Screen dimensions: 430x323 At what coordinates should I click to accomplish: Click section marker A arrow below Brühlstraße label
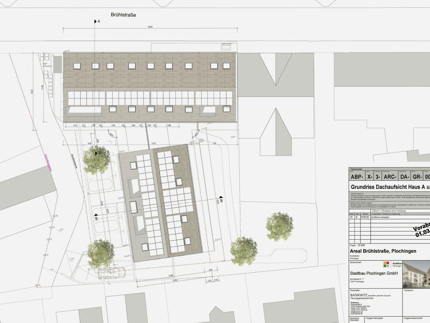[95, 21]
